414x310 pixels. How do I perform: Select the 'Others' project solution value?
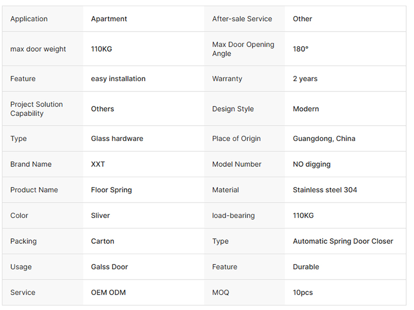point(102,109)
